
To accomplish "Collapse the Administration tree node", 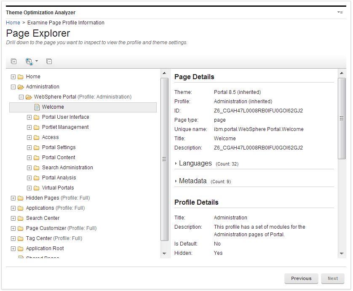I will 13,87.
